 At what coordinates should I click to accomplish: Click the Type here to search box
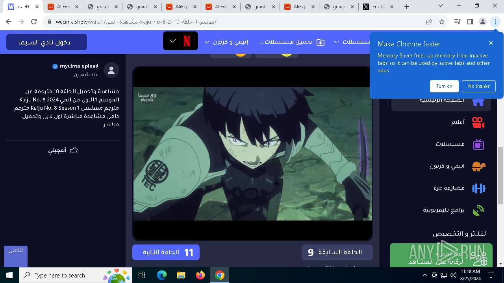tap(75, 275)
